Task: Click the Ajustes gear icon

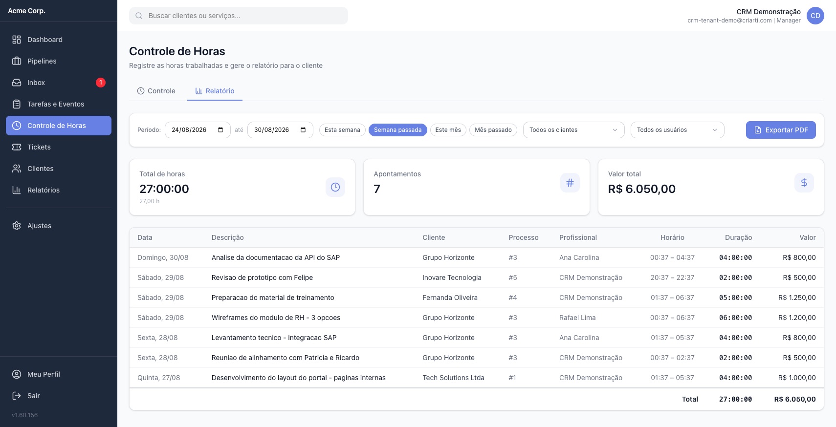Action: pos(17,226)
